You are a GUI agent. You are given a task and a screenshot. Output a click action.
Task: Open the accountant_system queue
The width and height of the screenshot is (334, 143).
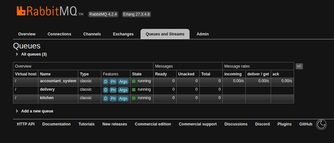click(58, 81)
